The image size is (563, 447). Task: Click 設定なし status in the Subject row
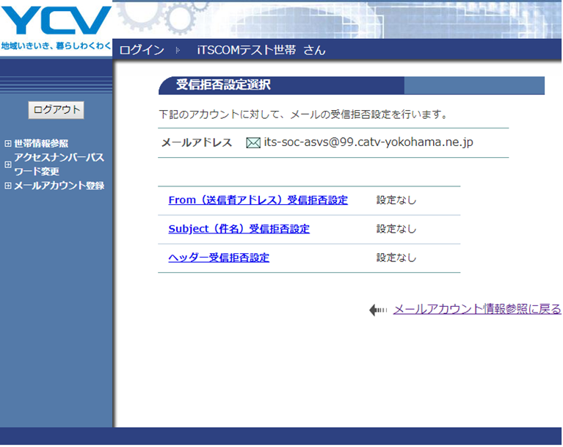tap(396, 229)
